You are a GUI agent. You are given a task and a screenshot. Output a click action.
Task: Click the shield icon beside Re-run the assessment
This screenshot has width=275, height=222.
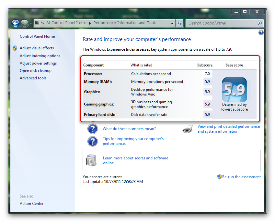(x=219, y=177)
